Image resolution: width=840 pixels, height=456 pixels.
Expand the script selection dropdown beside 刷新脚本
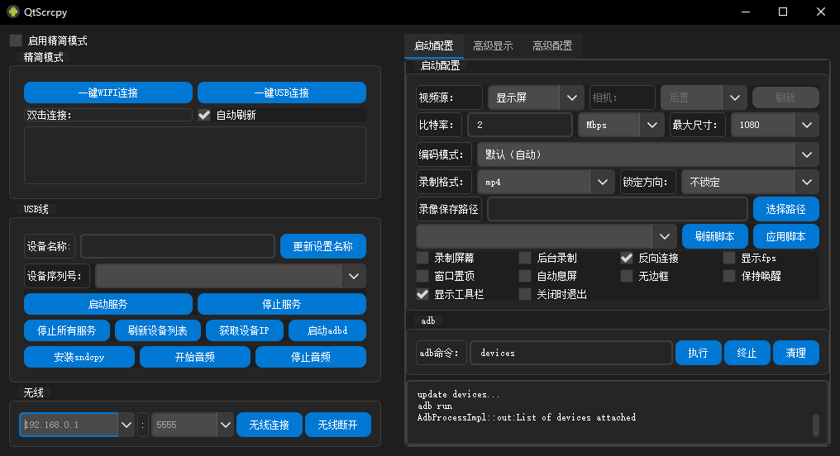(546, 236)
